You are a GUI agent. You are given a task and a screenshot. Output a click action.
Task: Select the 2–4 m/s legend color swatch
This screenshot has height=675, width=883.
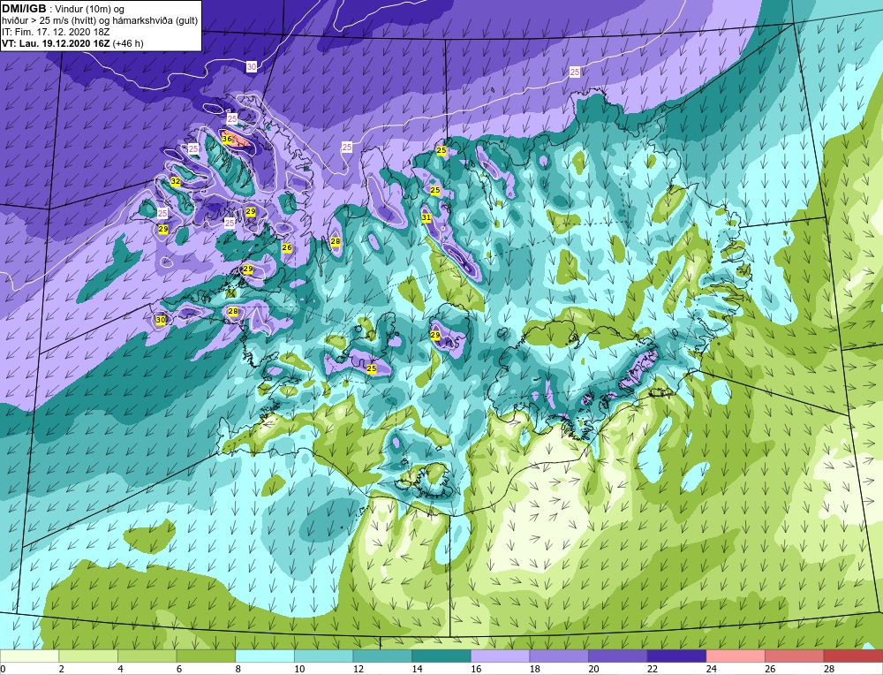87,656
